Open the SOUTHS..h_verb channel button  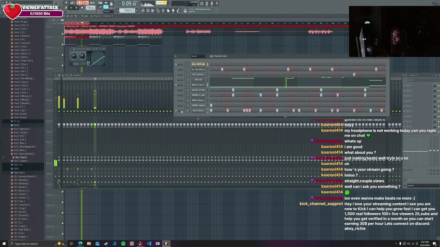pyautogui.click(x=198, y=95)
